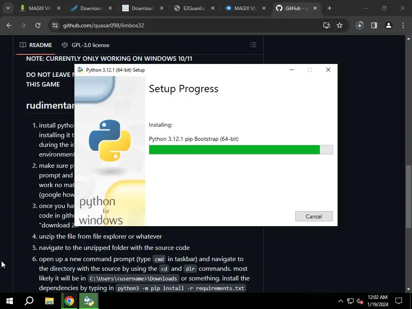The height and width of the screenshot is (309, 412).
Task: View site information icon in address bar
Action: (55, 25)
